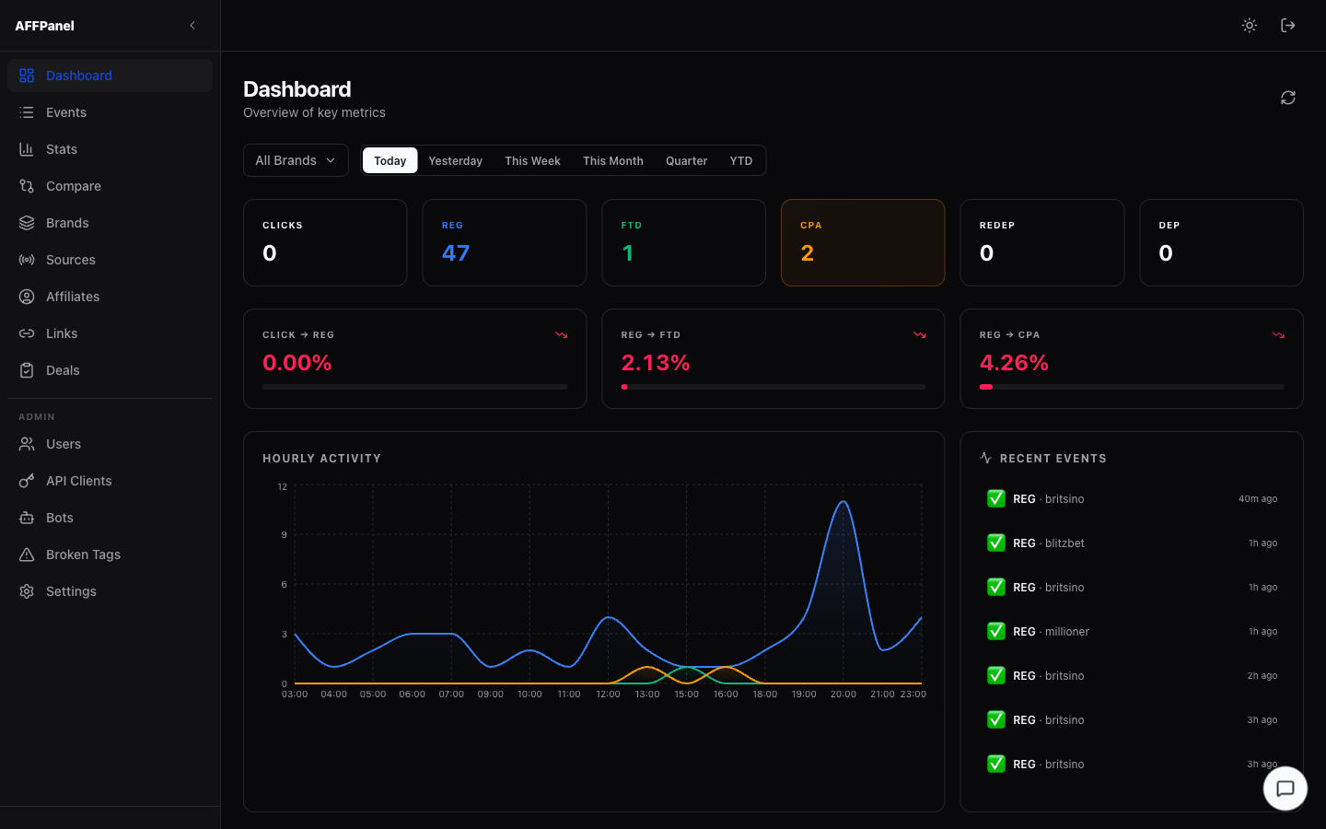This screenshot has width=1326, height=829.
Task: Click the Stats bar-chart icon
Action: coord(26,148)
